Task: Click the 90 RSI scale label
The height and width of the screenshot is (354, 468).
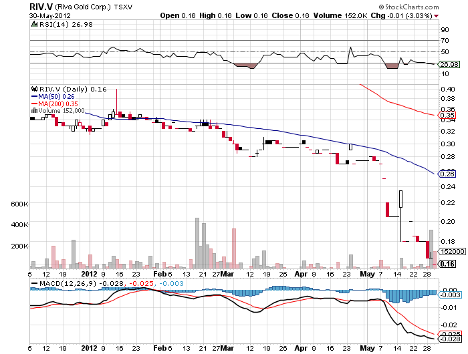Action: (x=445, y=29)
